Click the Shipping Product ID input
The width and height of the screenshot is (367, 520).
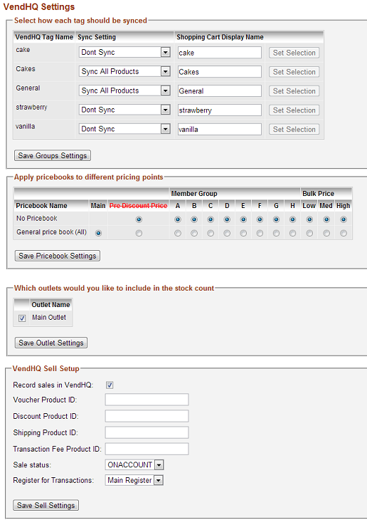(147, 432)
